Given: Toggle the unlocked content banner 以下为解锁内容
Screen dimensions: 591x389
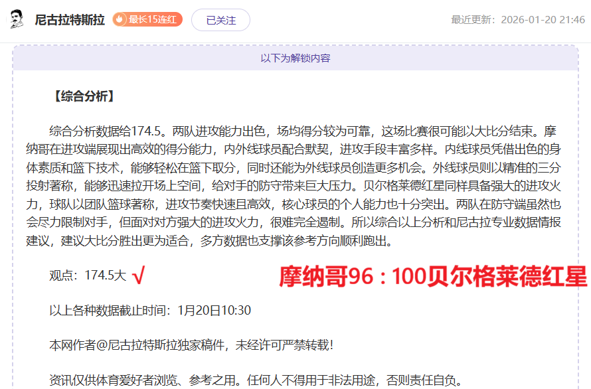Looking at the screenshot, I should (x=295, y=59).
